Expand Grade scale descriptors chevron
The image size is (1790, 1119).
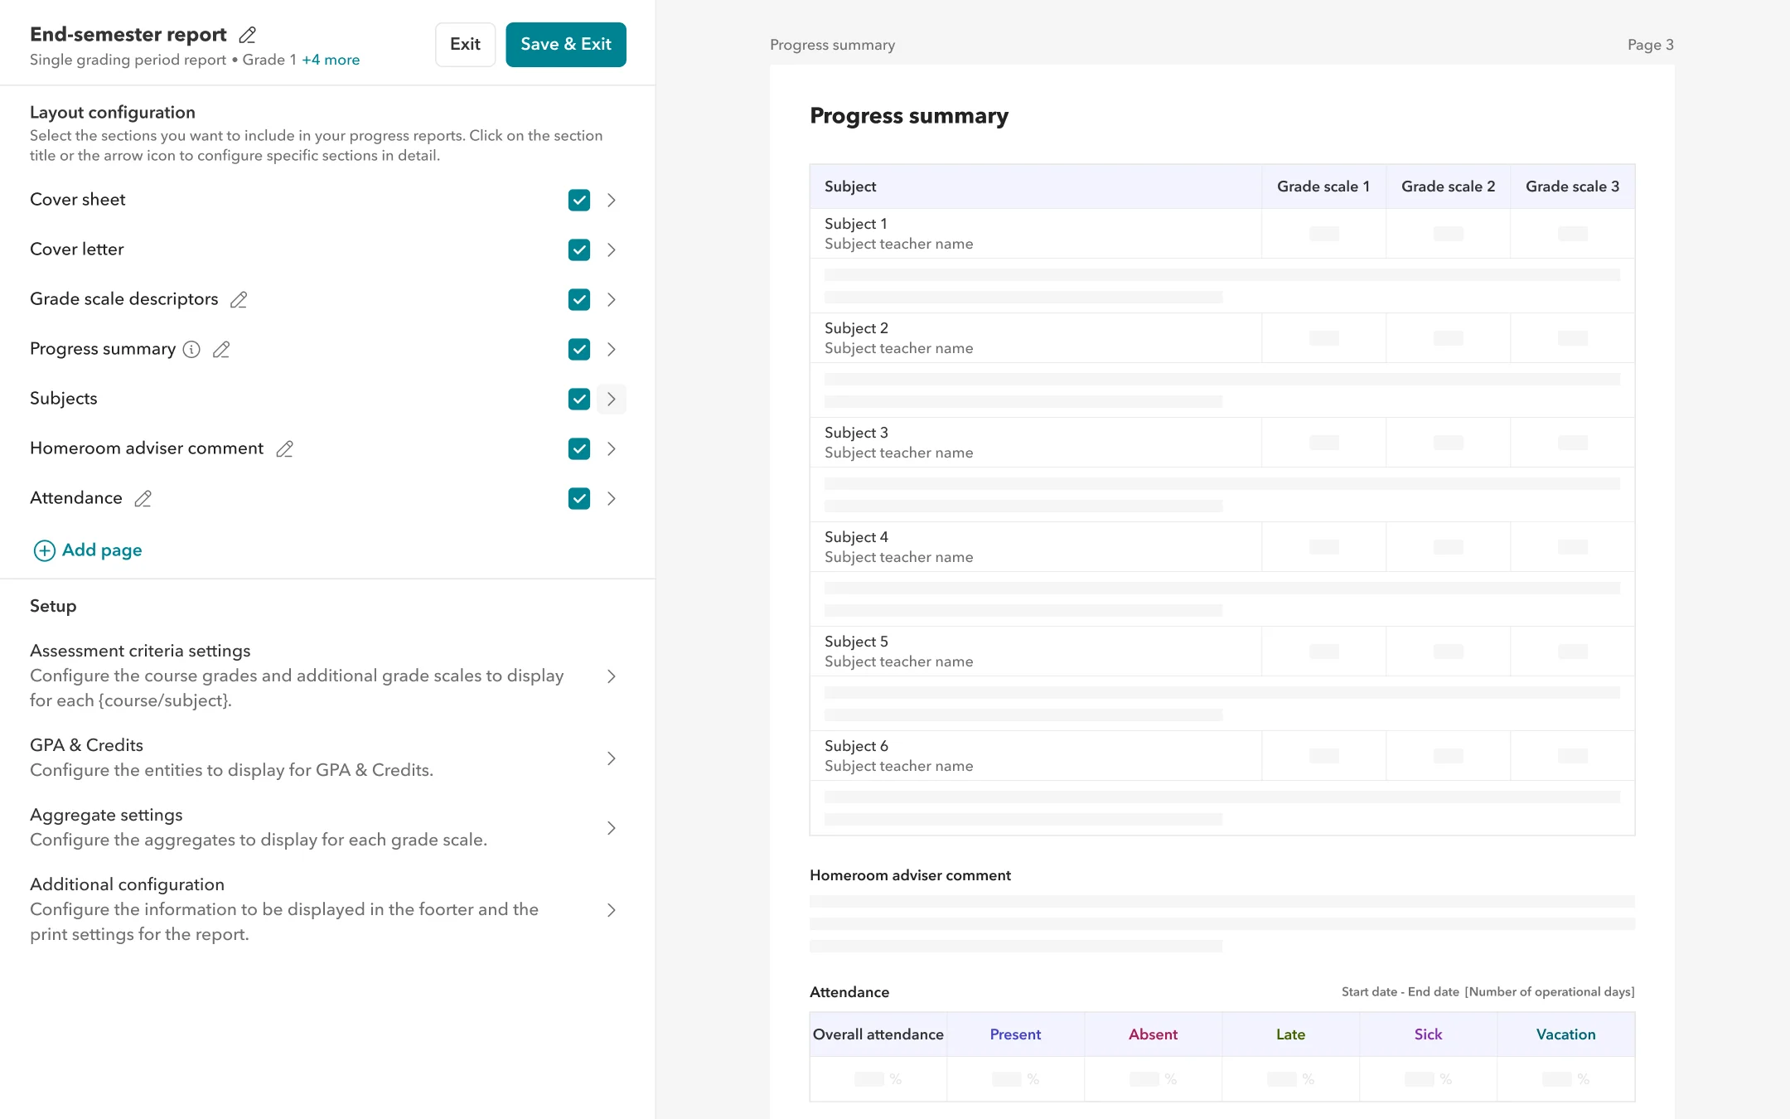(x=612, y=299)
